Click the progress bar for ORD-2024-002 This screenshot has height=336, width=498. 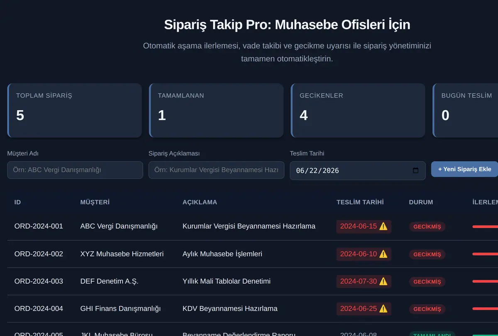(485, 254)
